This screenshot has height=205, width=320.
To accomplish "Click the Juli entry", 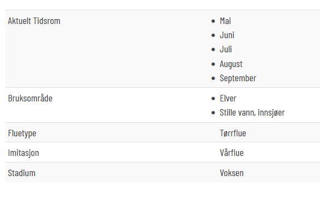I will pyautogui.click(x=226, y=49).
